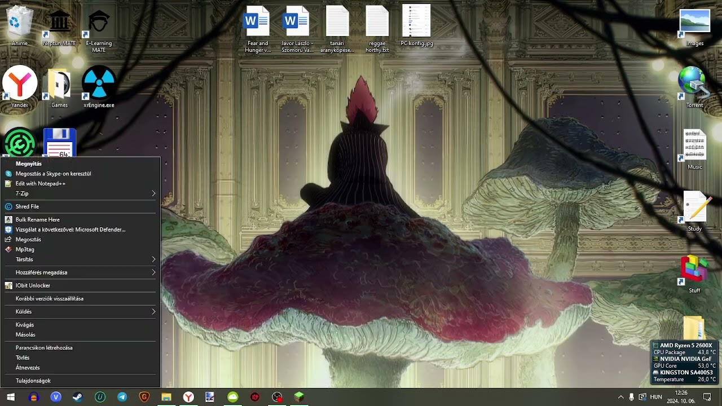The width and height of the screenshot is (722, 406).
Task: Select the reggae horthy.txt file
Action: point(377,29)
